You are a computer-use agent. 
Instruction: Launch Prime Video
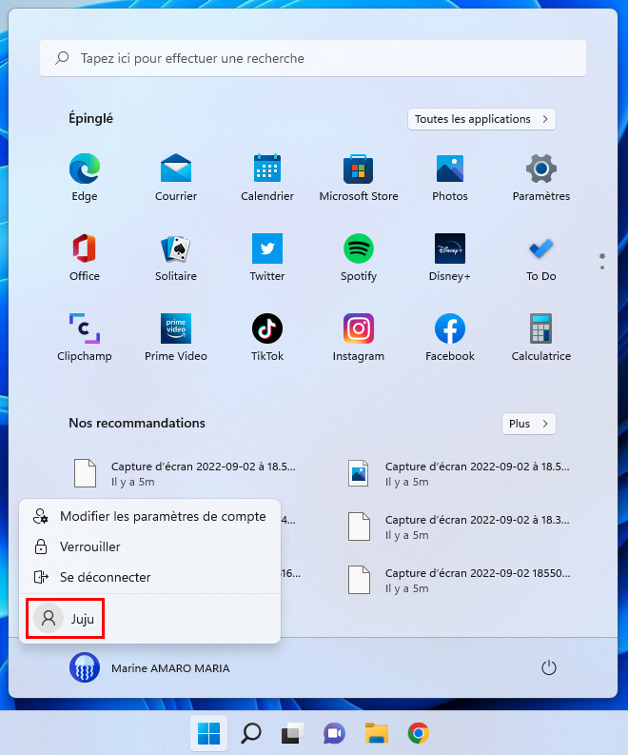click(x=176, y=337)
